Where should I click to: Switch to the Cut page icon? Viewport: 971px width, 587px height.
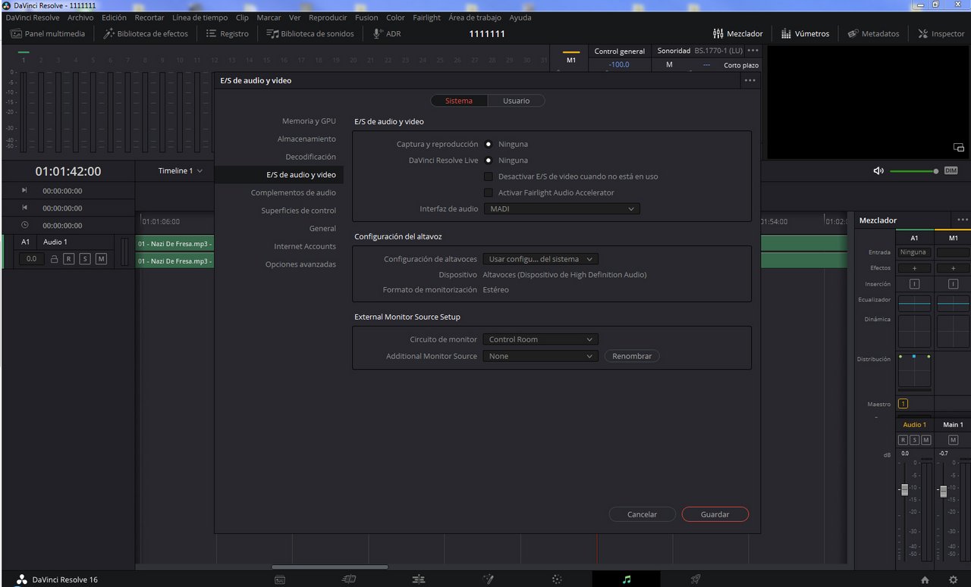click(x=349, y=579)
